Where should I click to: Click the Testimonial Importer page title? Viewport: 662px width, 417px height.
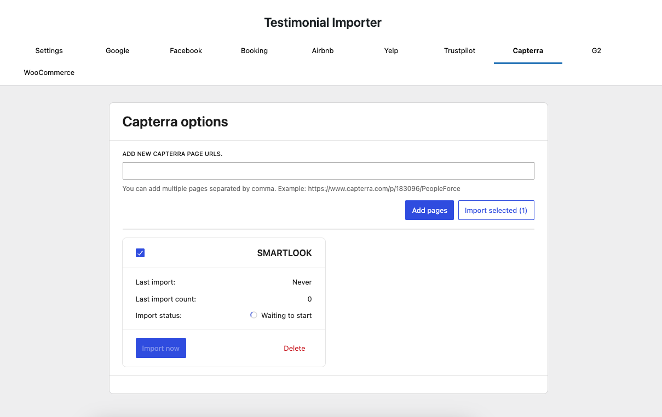coord(323,22)
